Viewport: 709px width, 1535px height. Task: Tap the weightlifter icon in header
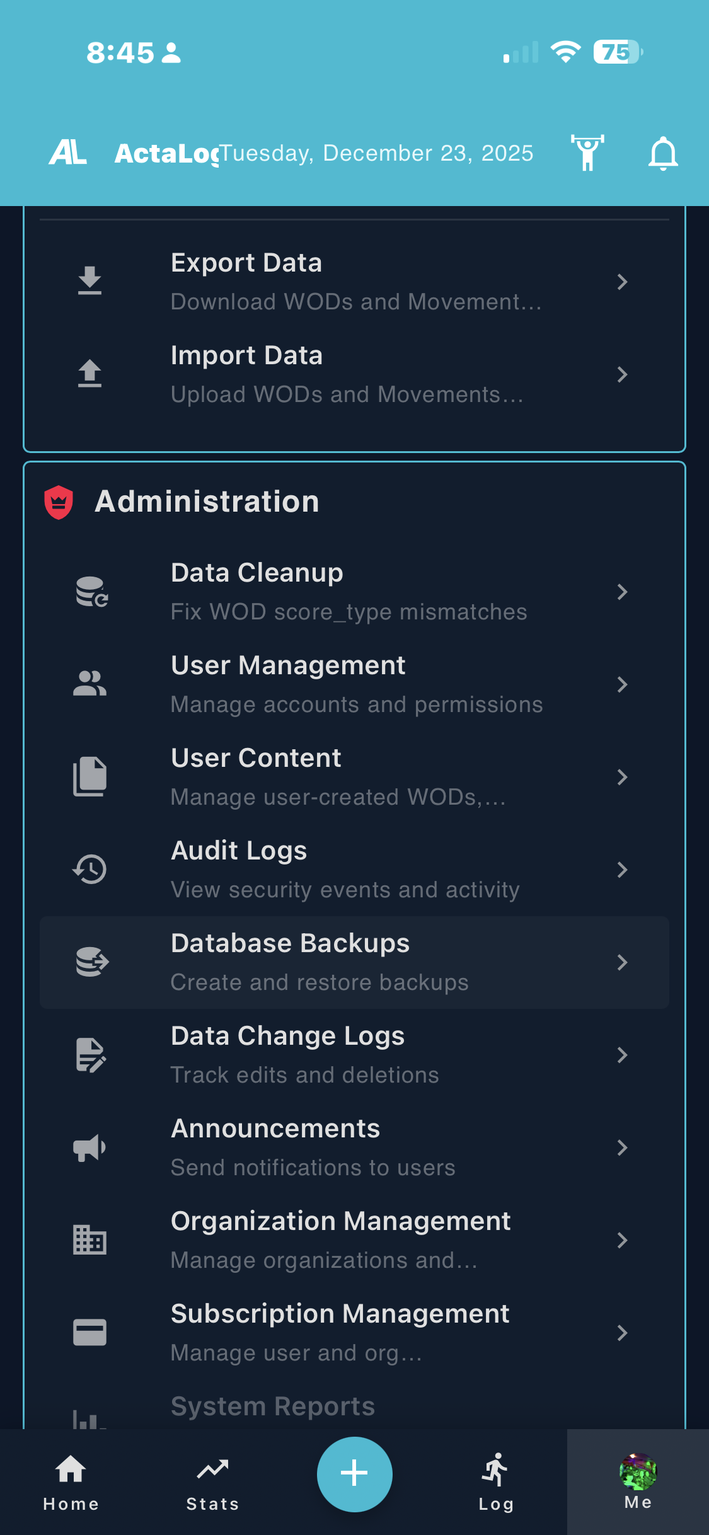587,153
